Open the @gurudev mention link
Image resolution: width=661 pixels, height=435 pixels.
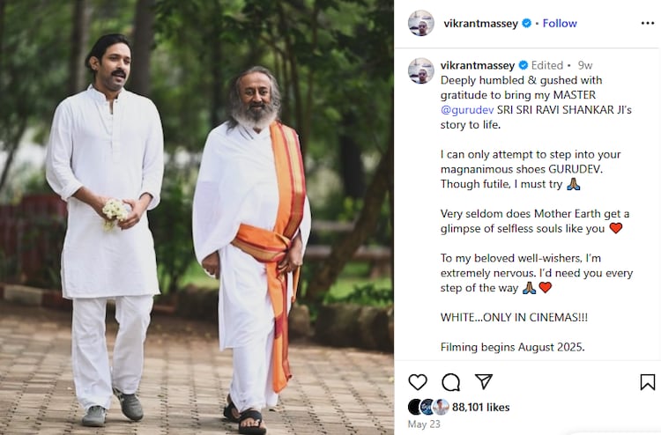tap(467, 110)
